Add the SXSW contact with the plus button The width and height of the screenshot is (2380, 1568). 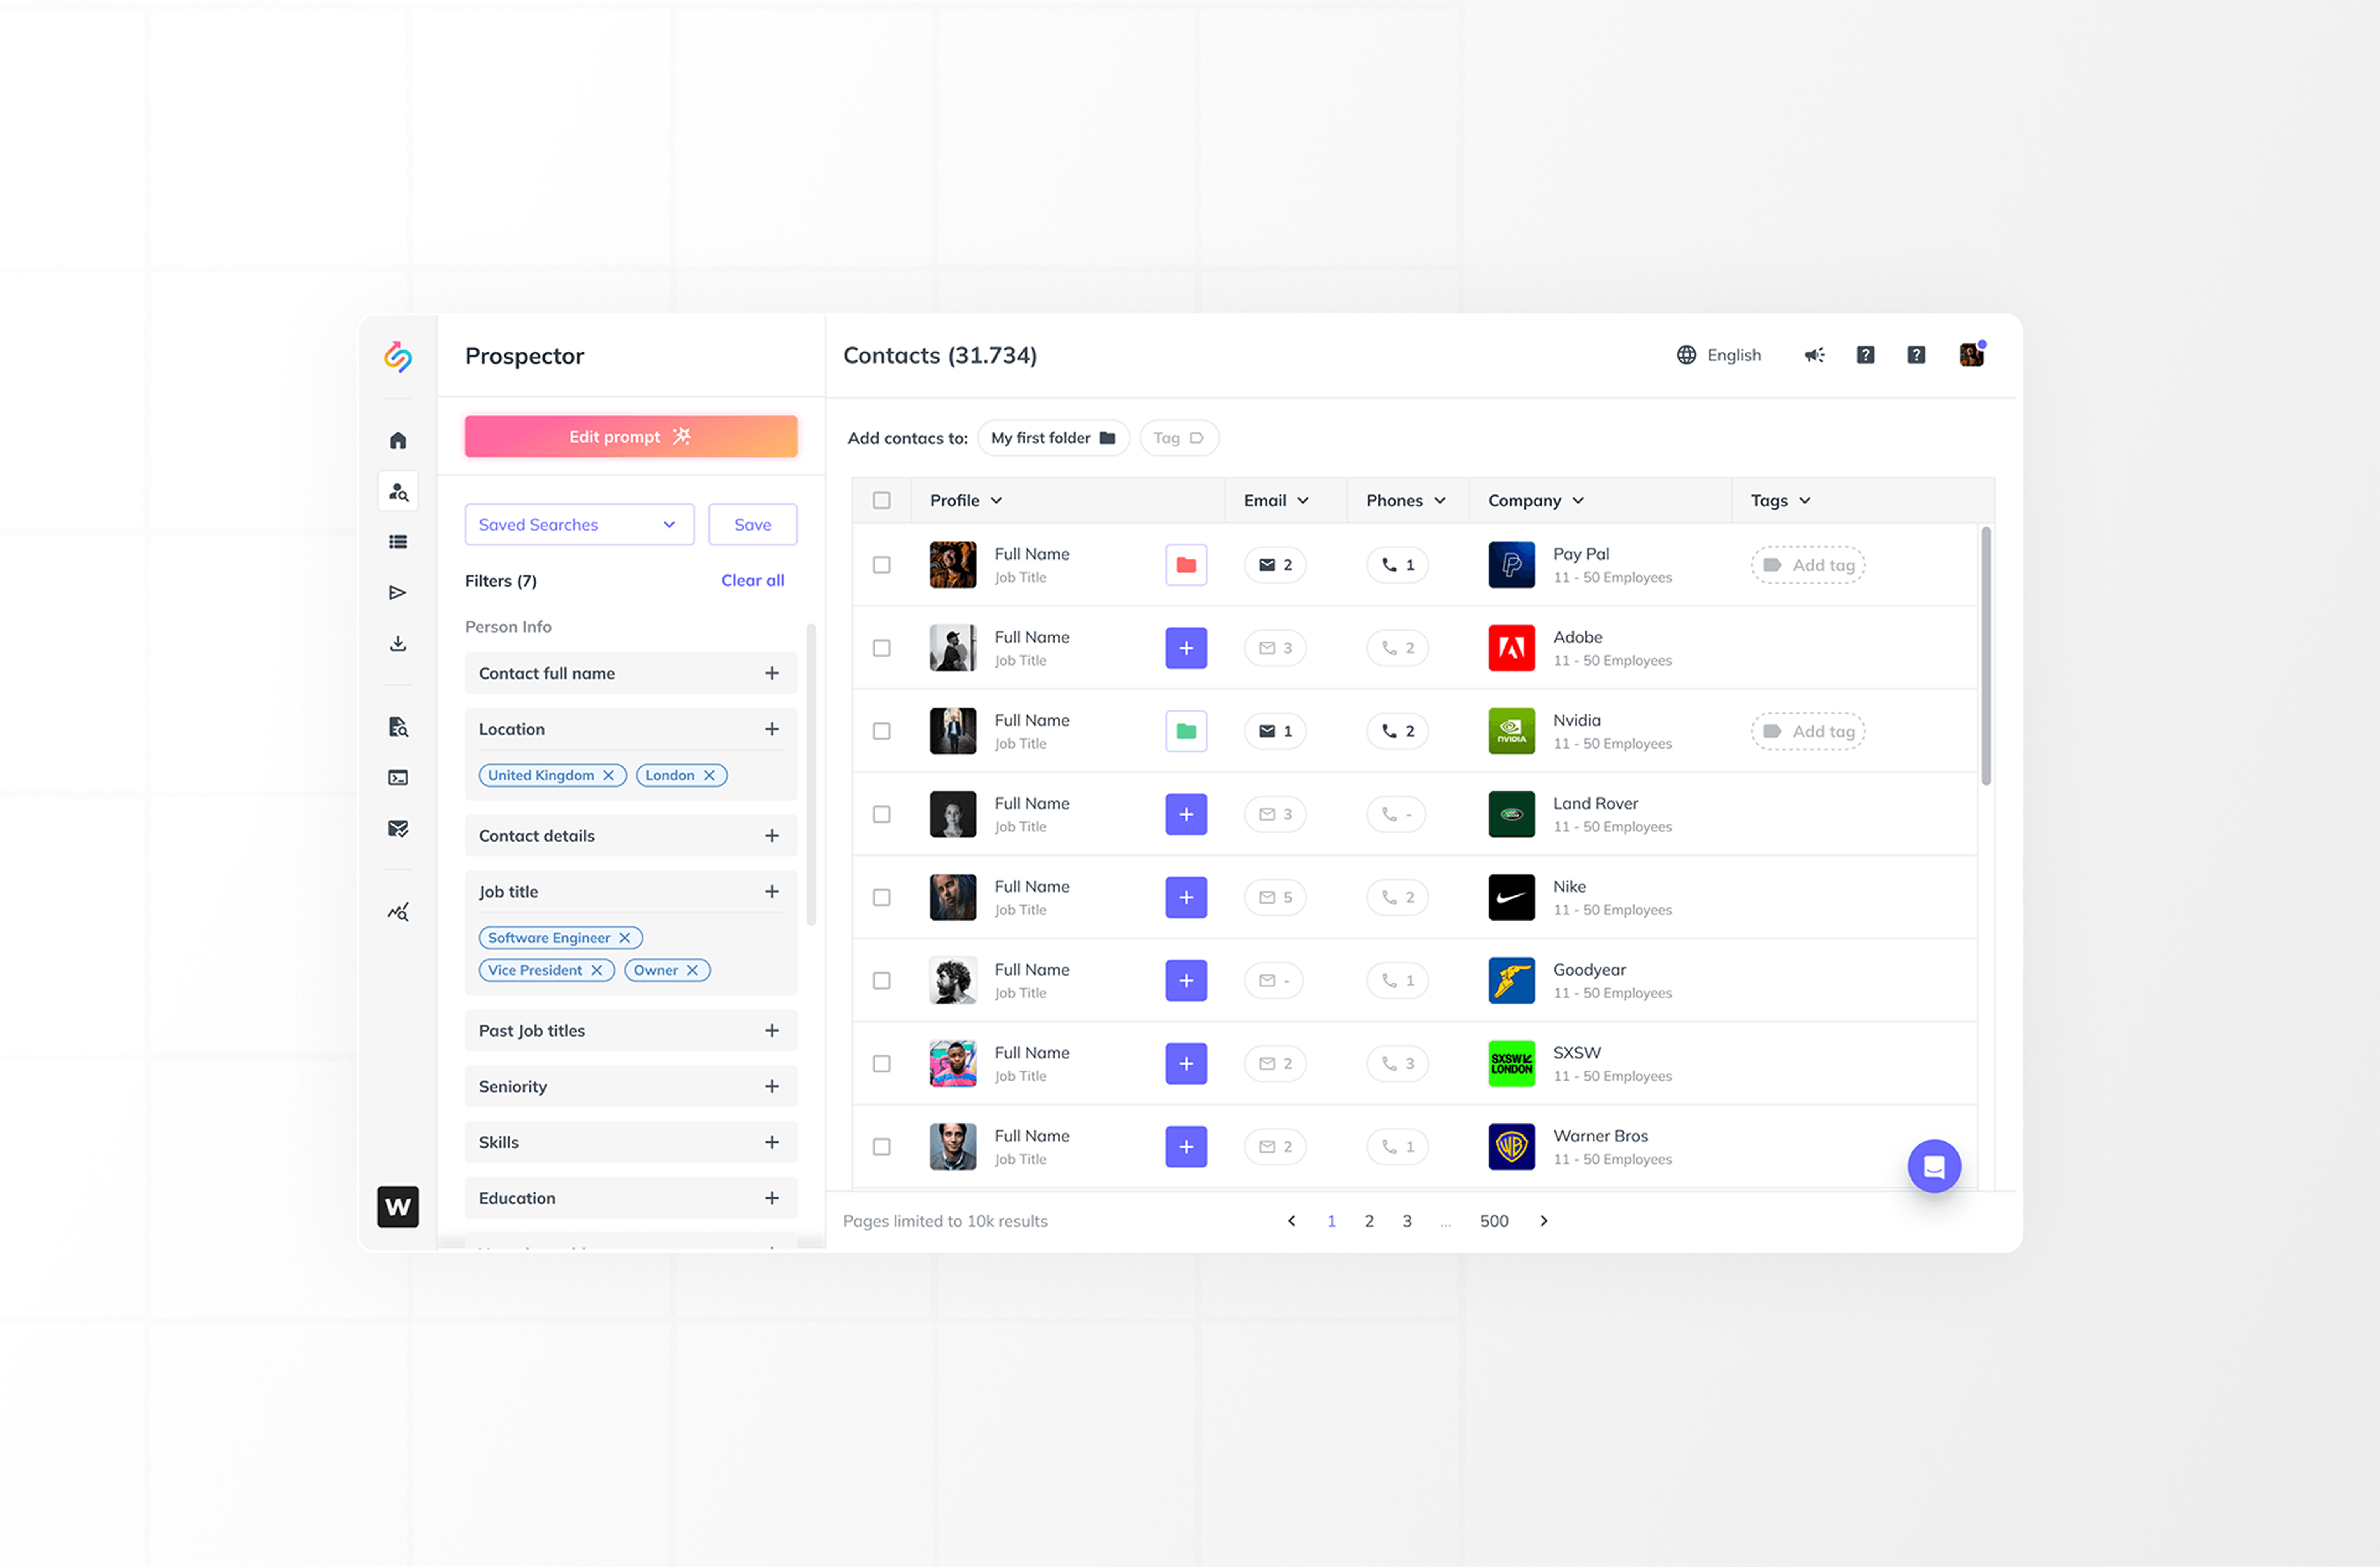[x=1186, y=1063]
